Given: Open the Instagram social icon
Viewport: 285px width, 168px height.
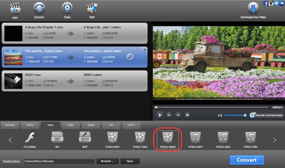Looking at the screenshot, I should pyautogui.click(x=271, y=3).
